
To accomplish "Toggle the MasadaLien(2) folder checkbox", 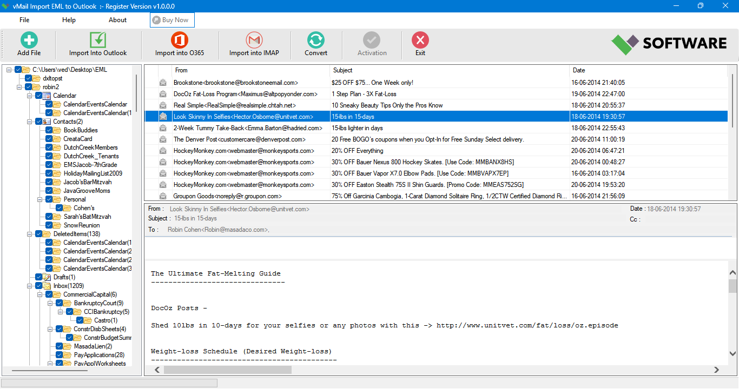I will 60,346.
